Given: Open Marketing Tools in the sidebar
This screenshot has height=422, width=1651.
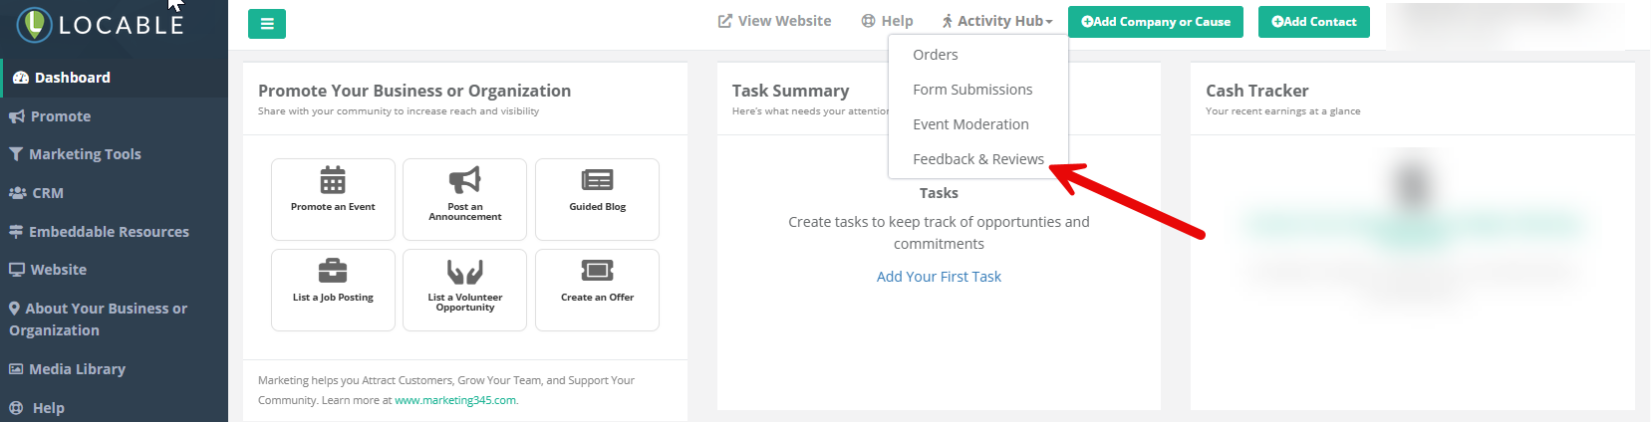Looking at the screenshot, I should coord(85,154).
